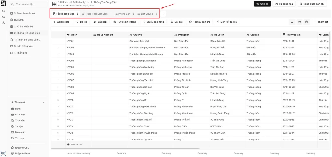Collapse the Thêm mới section chevron
The image size is (332, 157).
[x=44, y=102]
